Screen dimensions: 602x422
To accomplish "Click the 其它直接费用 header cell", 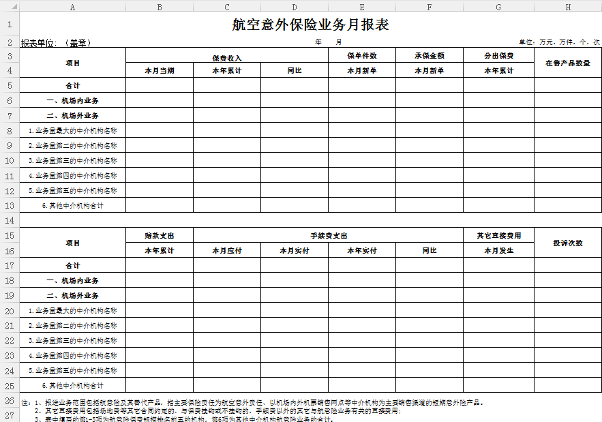I will click(x=498, y=236).
